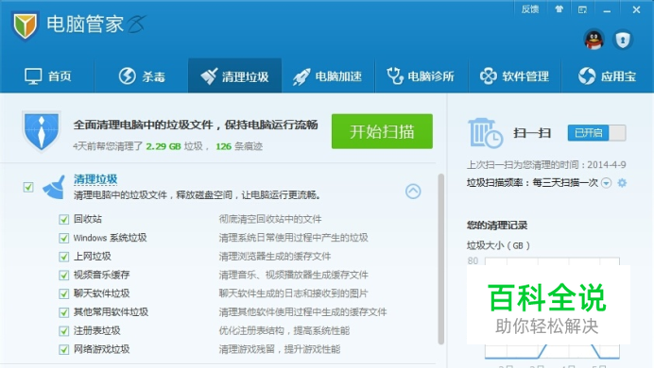Viewport: 654px width, 368px height.
Task: Click the 每三天扫描一次 frequency text
Action: pyautogui.click(x=565, y=183)
